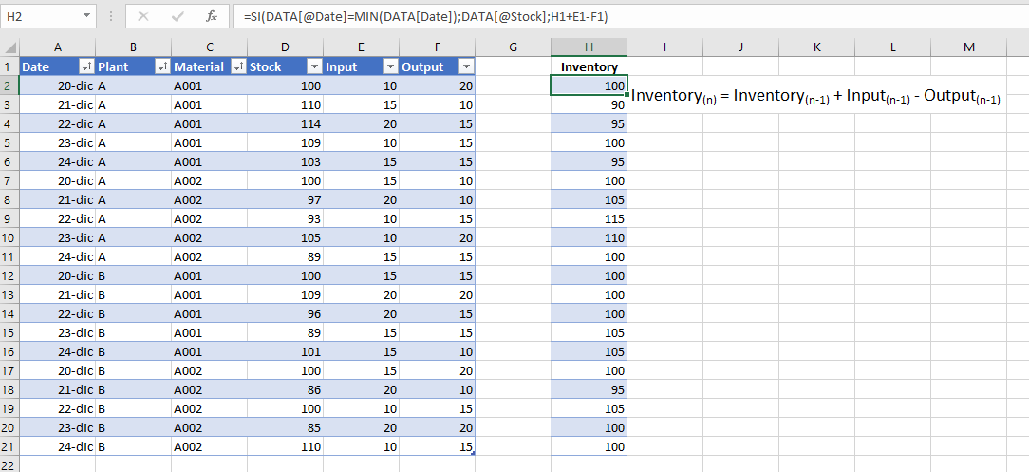Select Stock cell with value 103
Image resolution: width=1029 pixels, height=472 pixels.
pos(285,161)
